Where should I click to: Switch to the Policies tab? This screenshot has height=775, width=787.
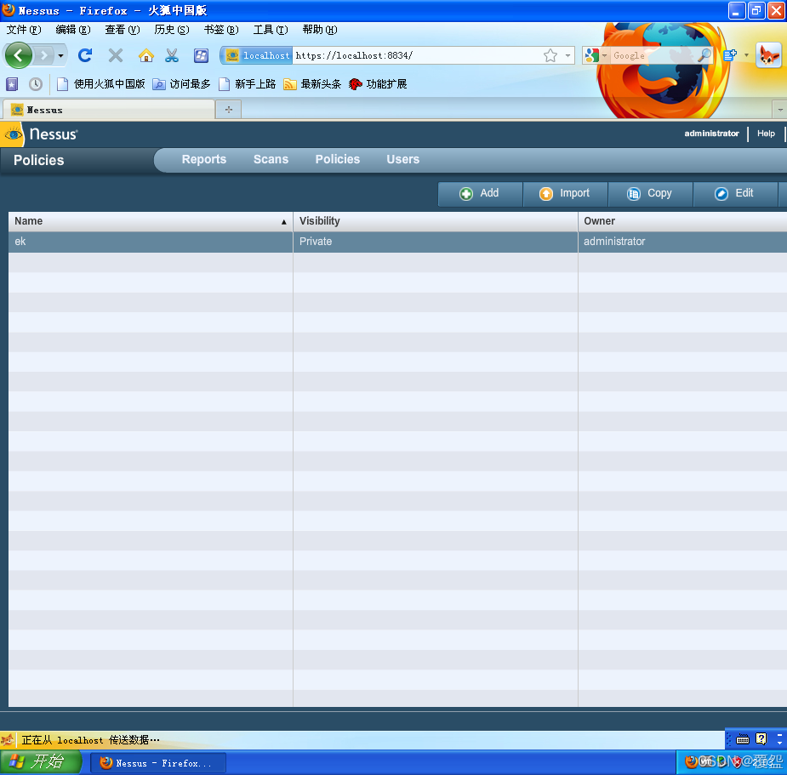click(337, 159)
